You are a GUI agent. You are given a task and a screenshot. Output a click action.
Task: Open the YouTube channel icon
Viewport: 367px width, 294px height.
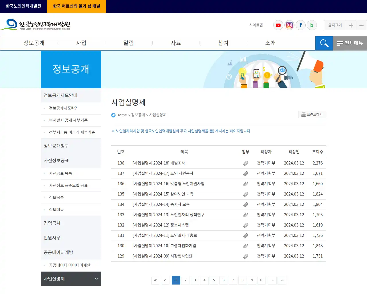(278, 25)
